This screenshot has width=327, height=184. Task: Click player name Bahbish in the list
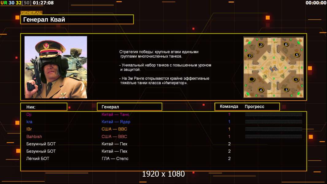34,136
